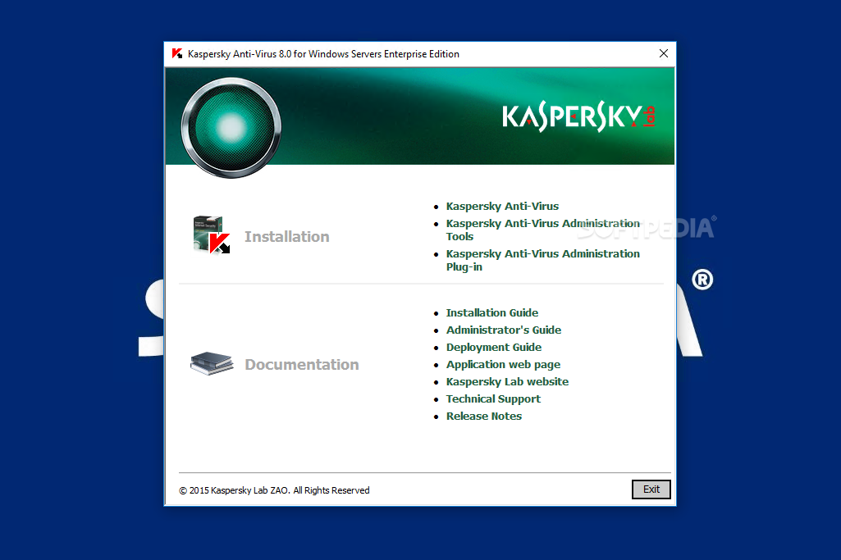Open Technical Support link

pos(493,398)
